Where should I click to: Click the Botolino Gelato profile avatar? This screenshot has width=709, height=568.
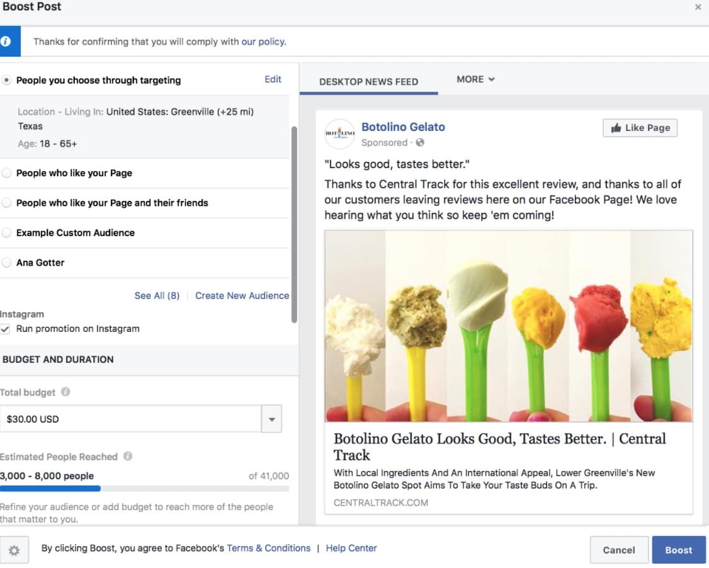[x=340, y=134]
